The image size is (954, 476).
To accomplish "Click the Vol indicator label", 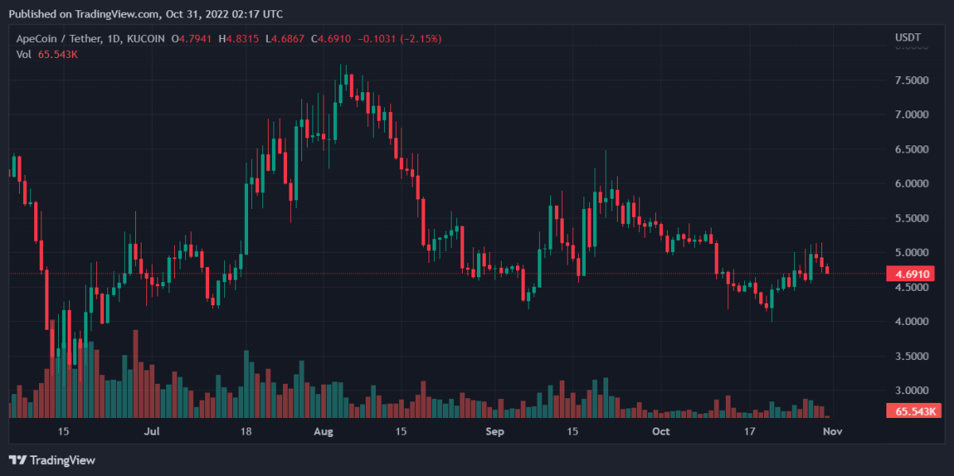I will [x=24, y=54].
